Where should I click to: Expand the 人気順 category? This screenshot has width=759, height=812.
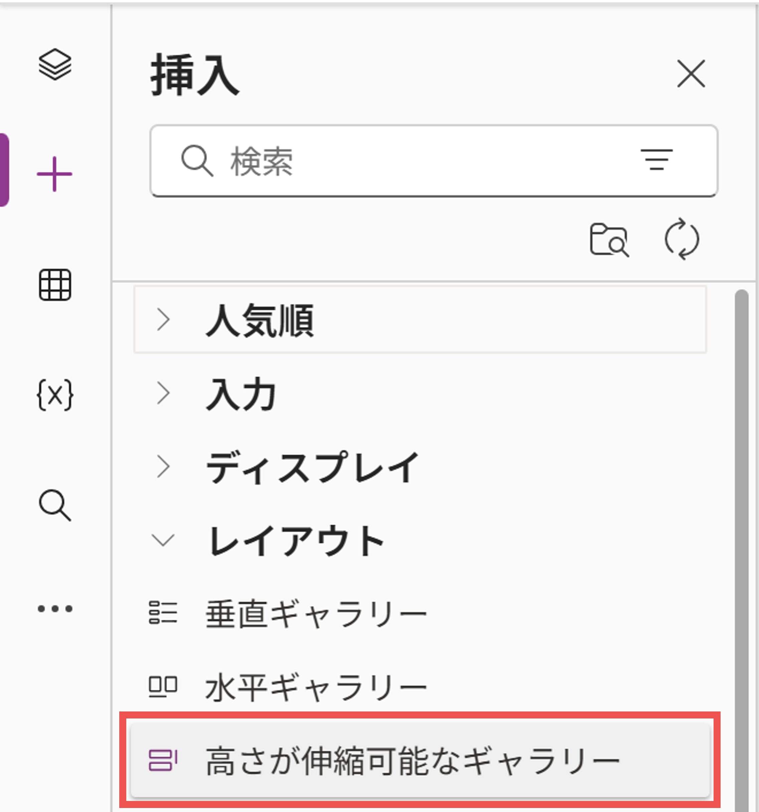(260, 320)
